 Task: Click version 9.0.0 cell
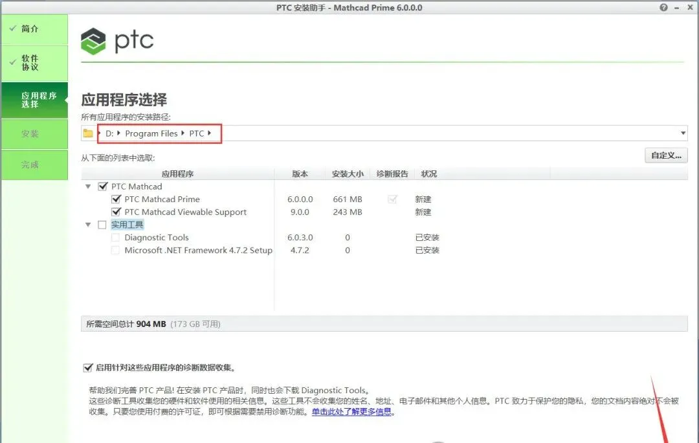pyautogui.click(x=300, y=212)
